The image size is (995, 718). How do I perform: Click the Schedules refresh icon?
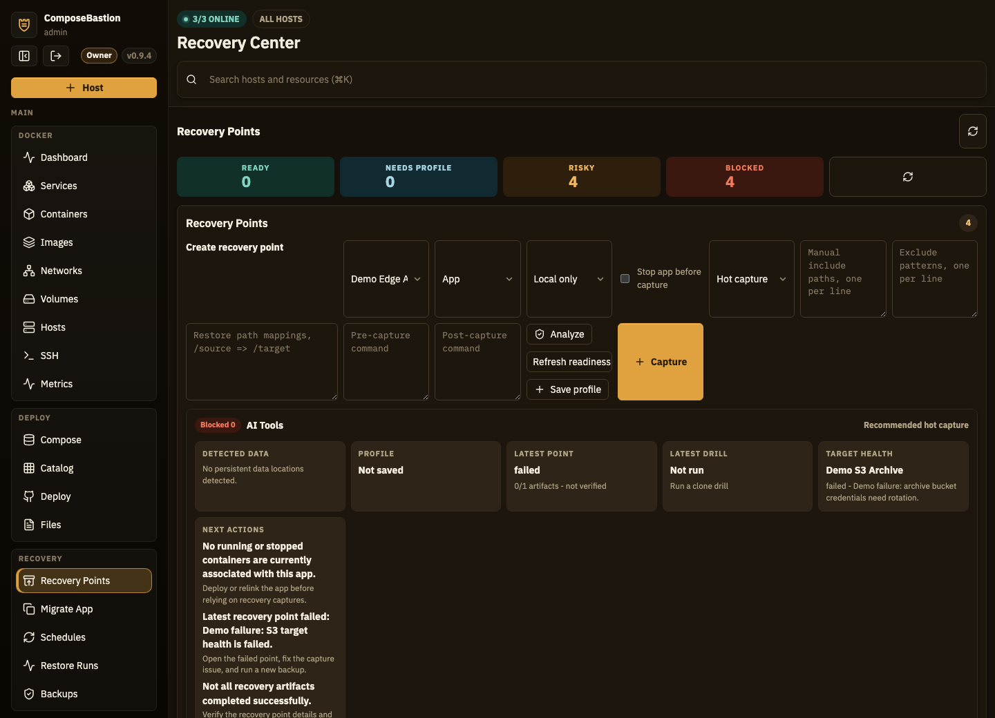[29, 637]
